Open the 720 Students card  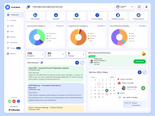point(35,54)
